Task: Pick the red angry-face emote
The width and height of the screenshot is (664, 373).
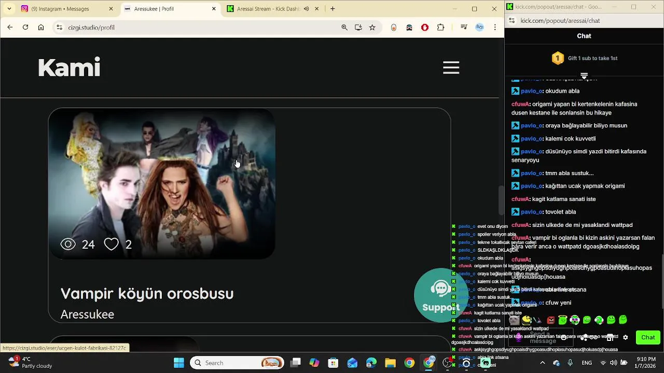Action: pos(551,320)
